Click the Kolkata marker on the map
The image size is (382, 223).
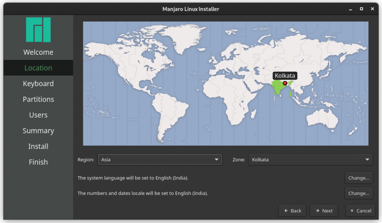coord(285,83)
